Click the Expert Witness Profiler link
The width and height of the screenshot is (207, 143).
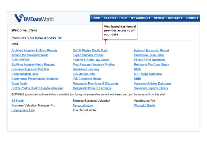(88, 55)
